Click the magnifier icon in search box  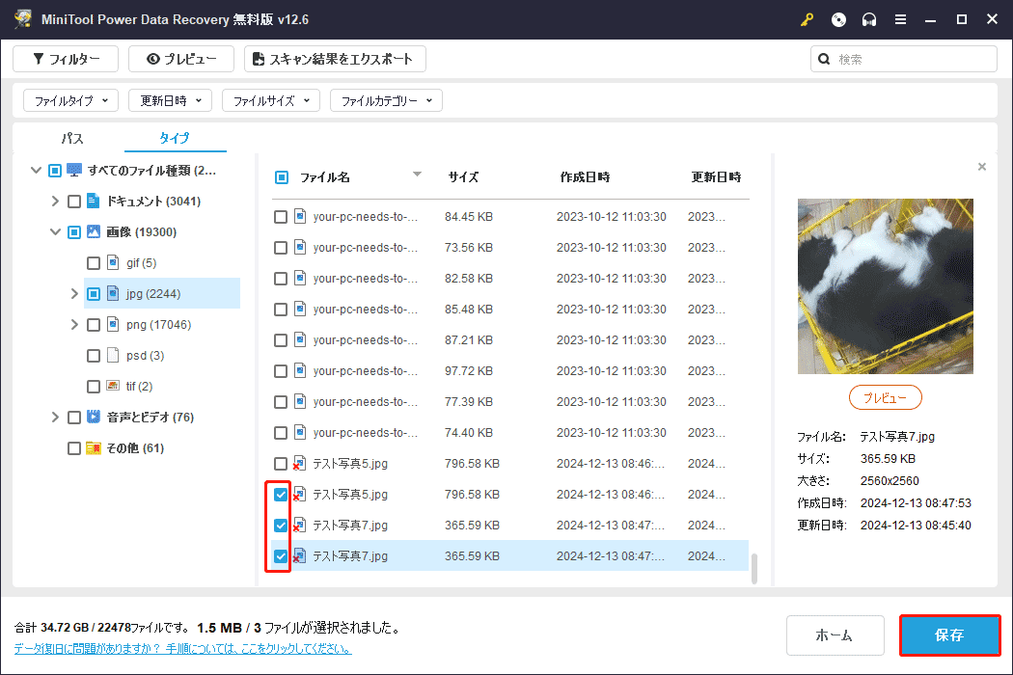pos(824,59)
